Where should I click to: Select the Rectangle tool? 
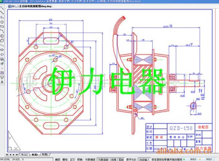2,27
